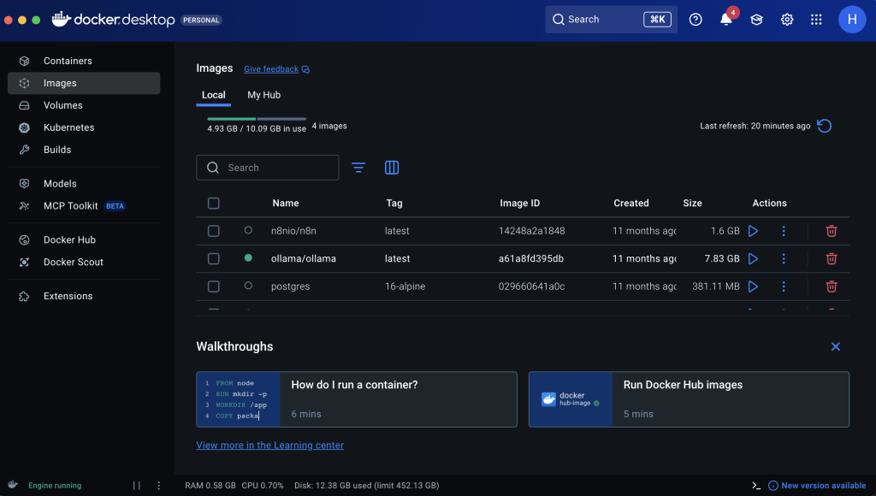
Task: Click image ID a61a8fd395db
Action: click(530, 258)
